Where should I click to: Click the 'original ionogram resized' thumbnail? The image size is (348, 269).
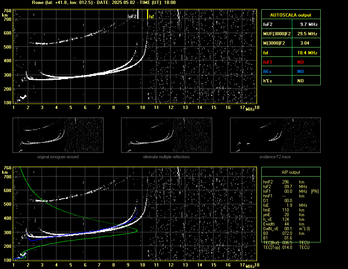58,135
